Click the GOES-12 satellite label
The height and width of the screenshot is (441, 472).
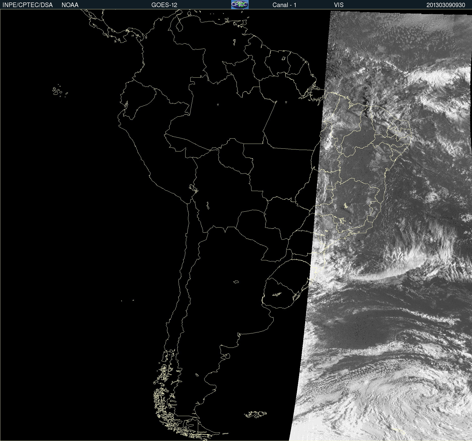point(164,5)
